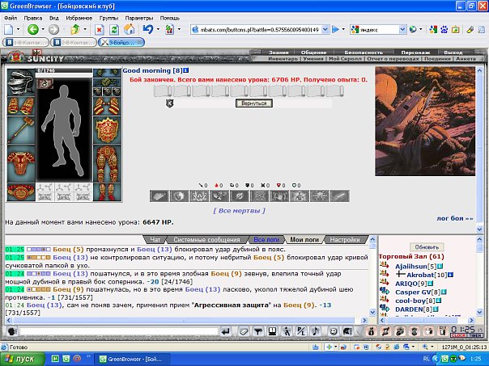The width and height of the screenshot is (489, 366).
Task: Click the helmet equipment slot icon
Action: [x=20, y=82]
